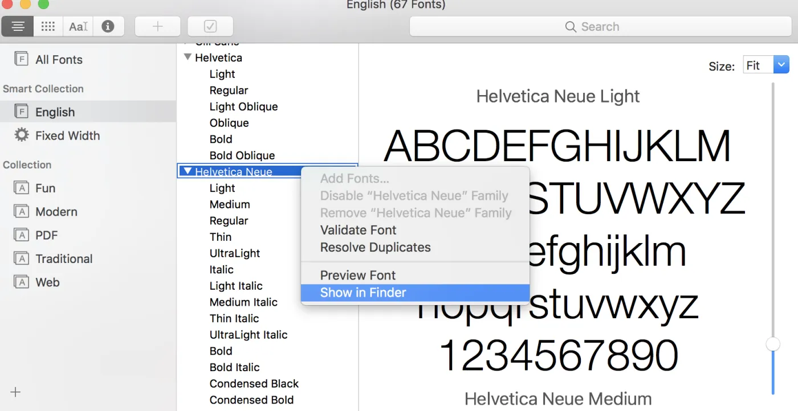Click the Helvetica Neue Light preview heading
The height and width of the screenshot is (411, 798).
click(558, 96)
